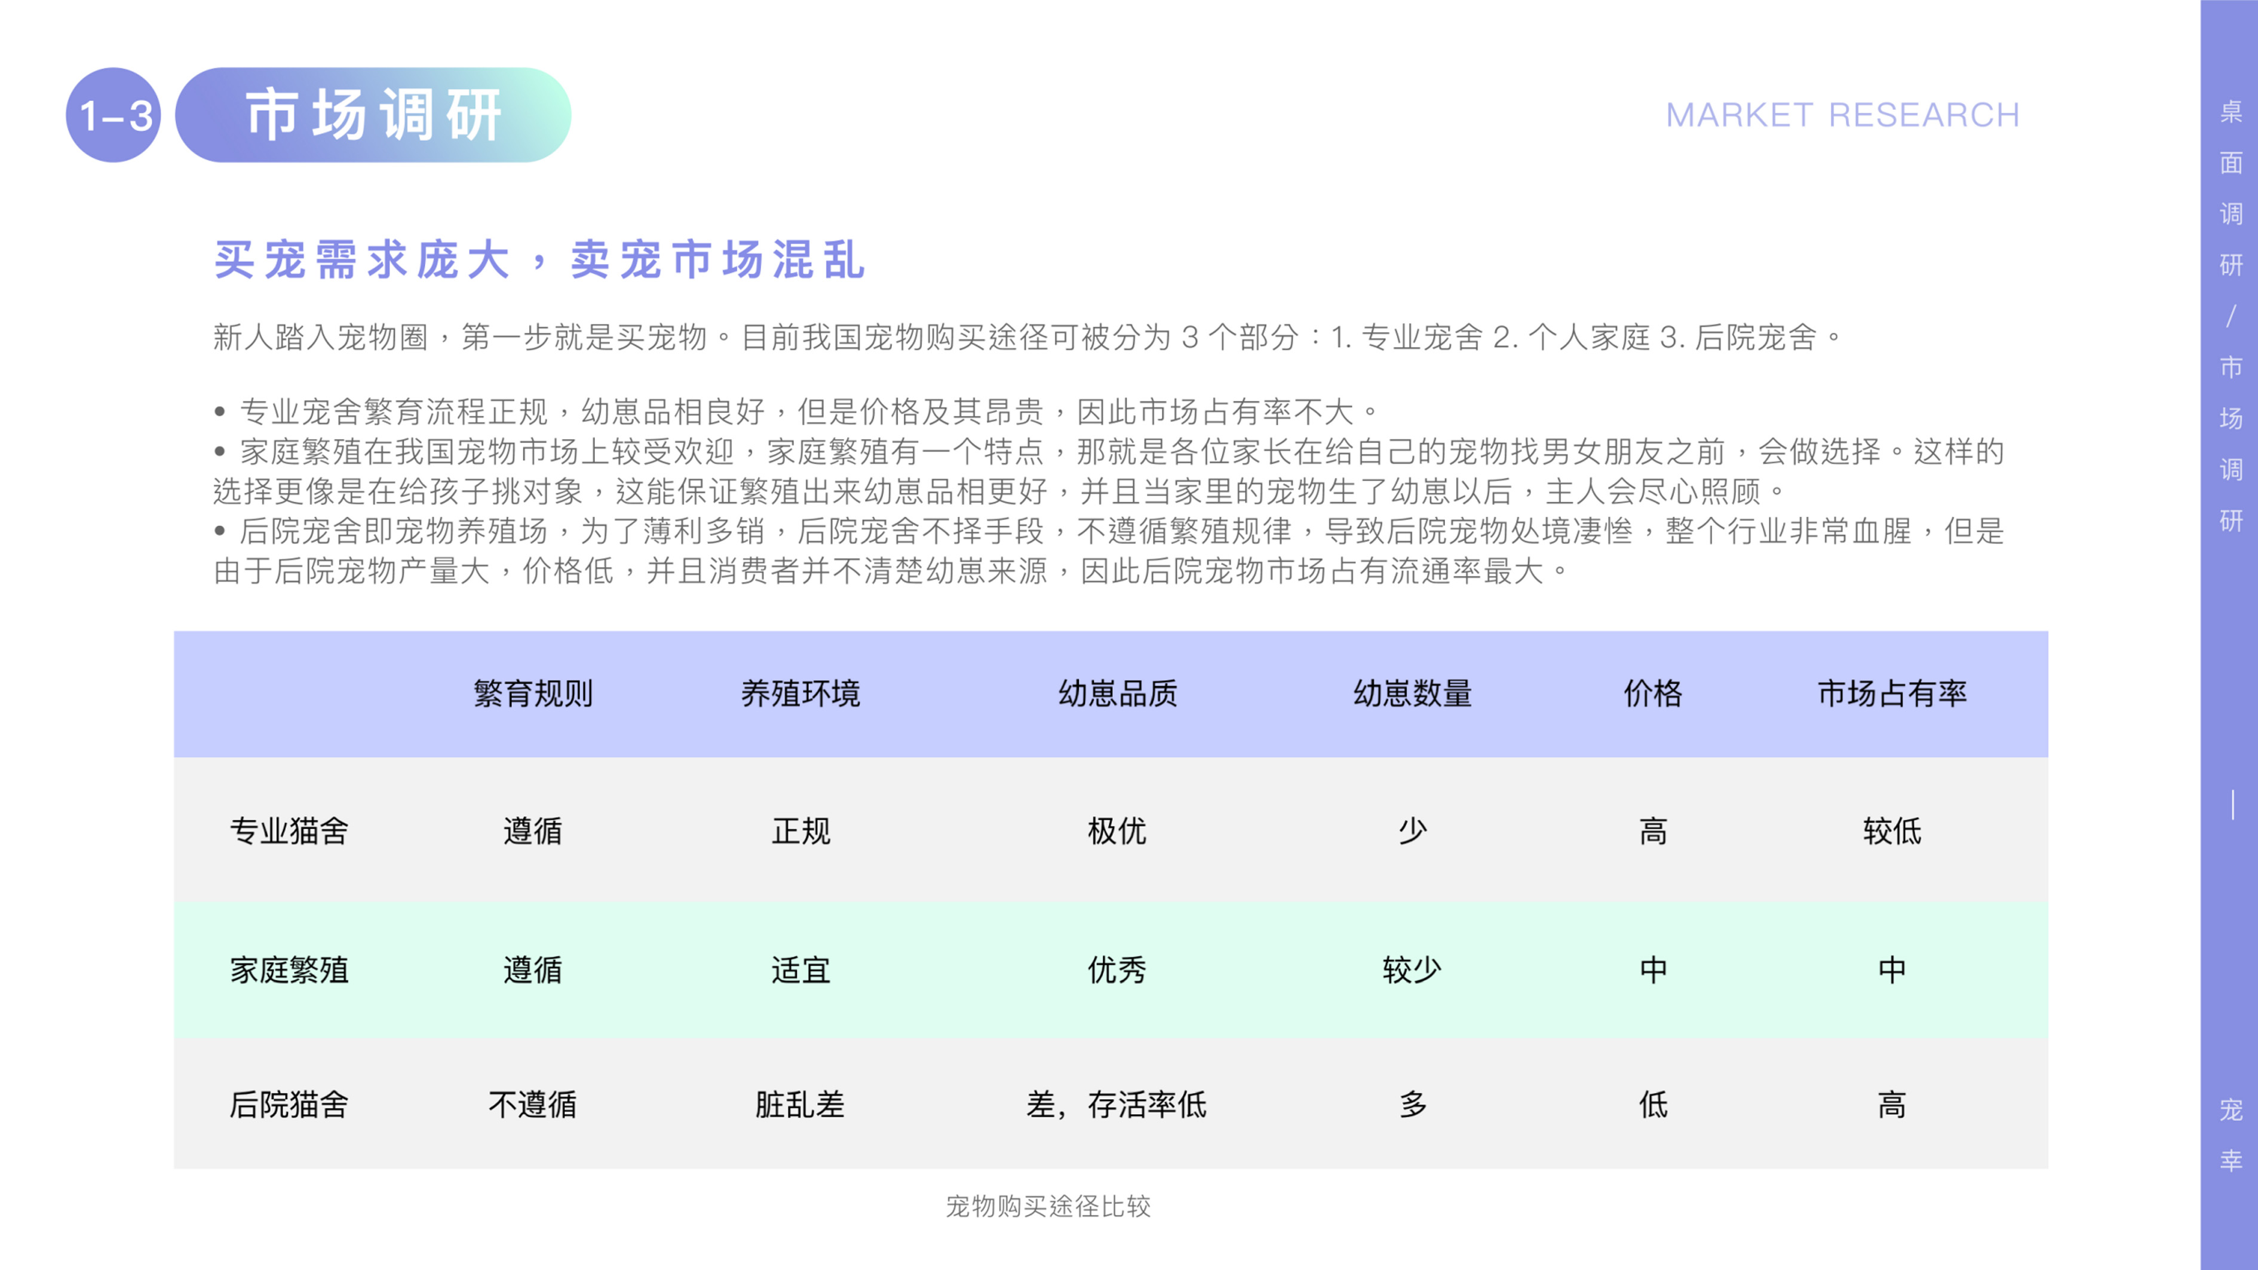The width and height of the screenshot is (2258, 1270).
Task: Click the vertical divider line in sidebar
Action: (x=2232, y=805)
